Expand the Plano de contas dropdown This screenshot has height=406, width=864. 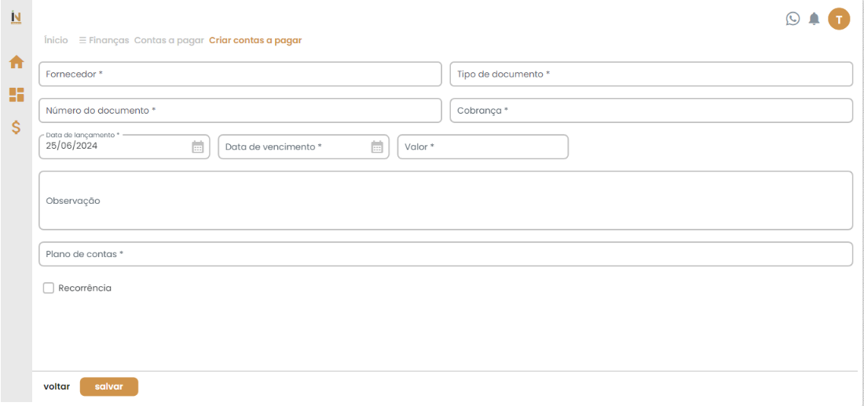pyautogui.click(x=445, y=254)
